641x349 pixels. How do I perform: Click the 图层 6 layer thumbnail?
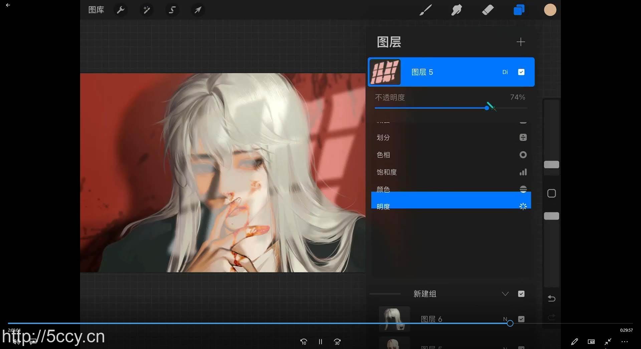pyautogui.click(x=394, y=319)
